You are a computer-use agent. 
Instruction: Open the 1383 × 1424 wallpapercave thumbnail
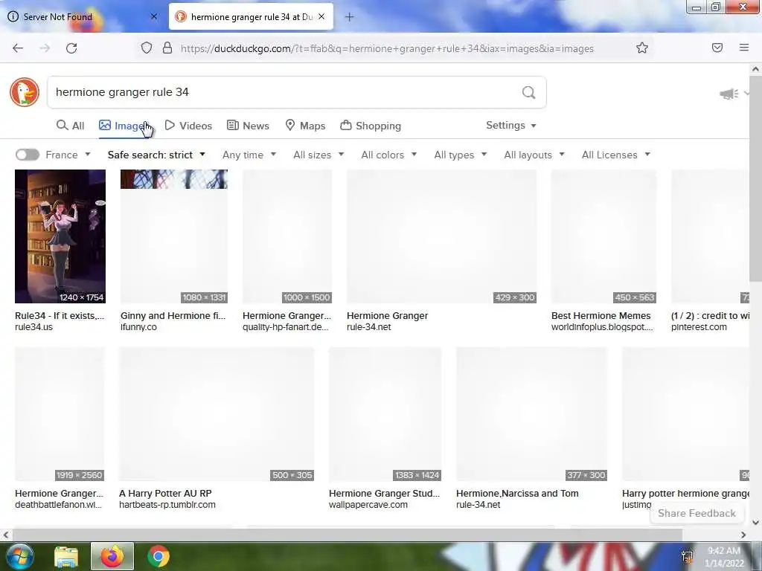click(x=385, y=414)
